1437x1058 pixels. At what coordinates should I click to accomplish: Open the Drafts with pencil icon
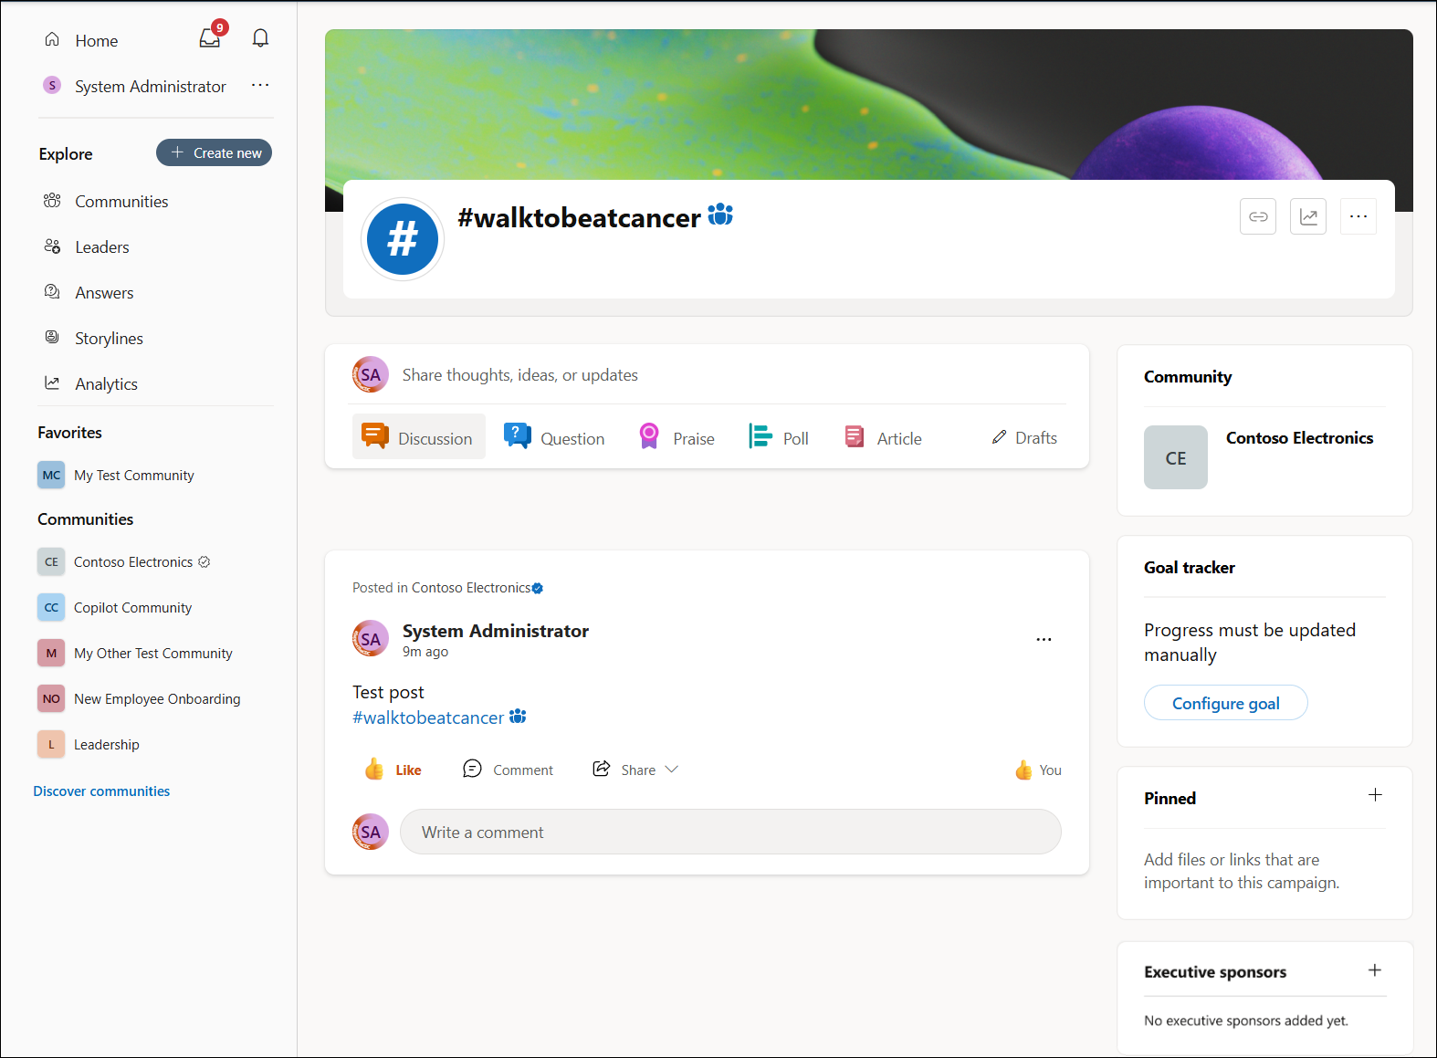(x=1024, y=438)
